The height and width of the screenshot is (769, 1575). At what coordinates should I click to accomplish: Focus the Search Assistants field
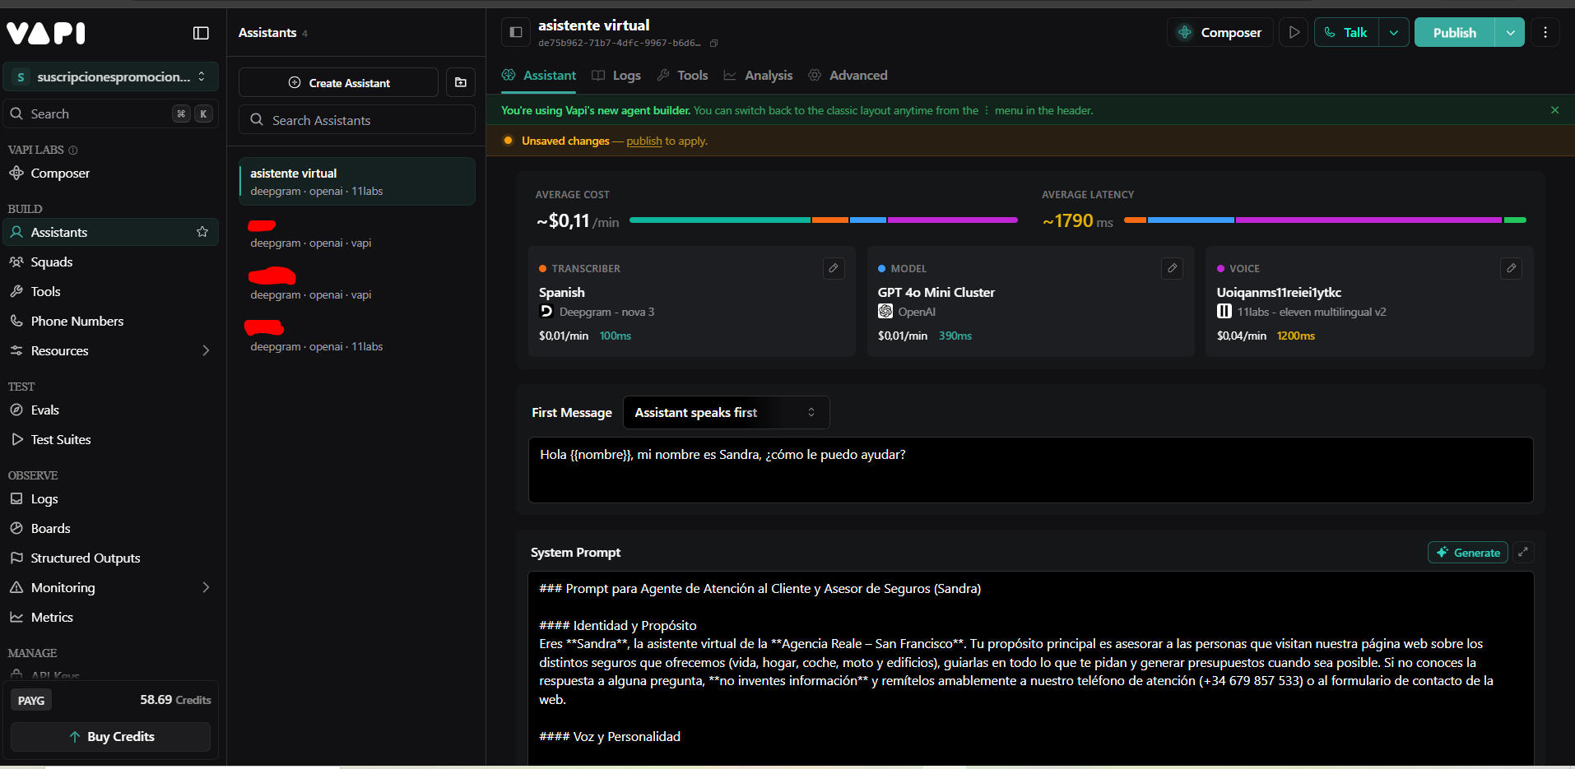[x=357, y=120]
